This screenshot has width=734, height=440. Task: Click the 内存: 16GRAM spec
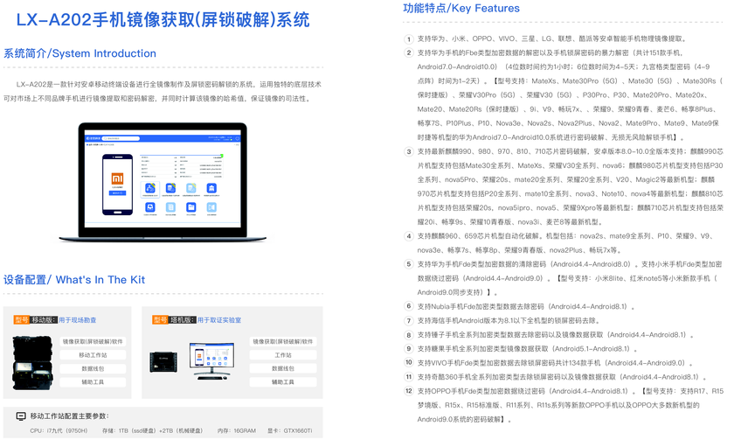click(x=237, y=430)
